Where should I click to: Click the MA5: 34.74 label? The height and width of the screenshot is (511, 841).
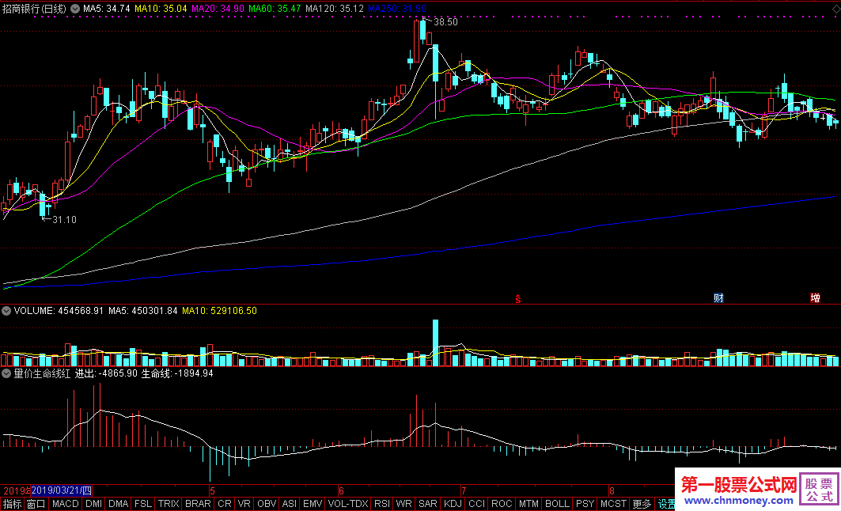(106, 9)
